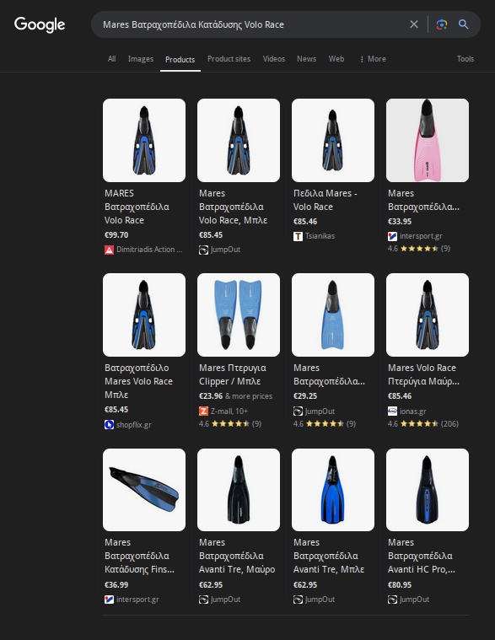Click the search text field
Viewport: 495px width, 640px height.
pos(253,24)
